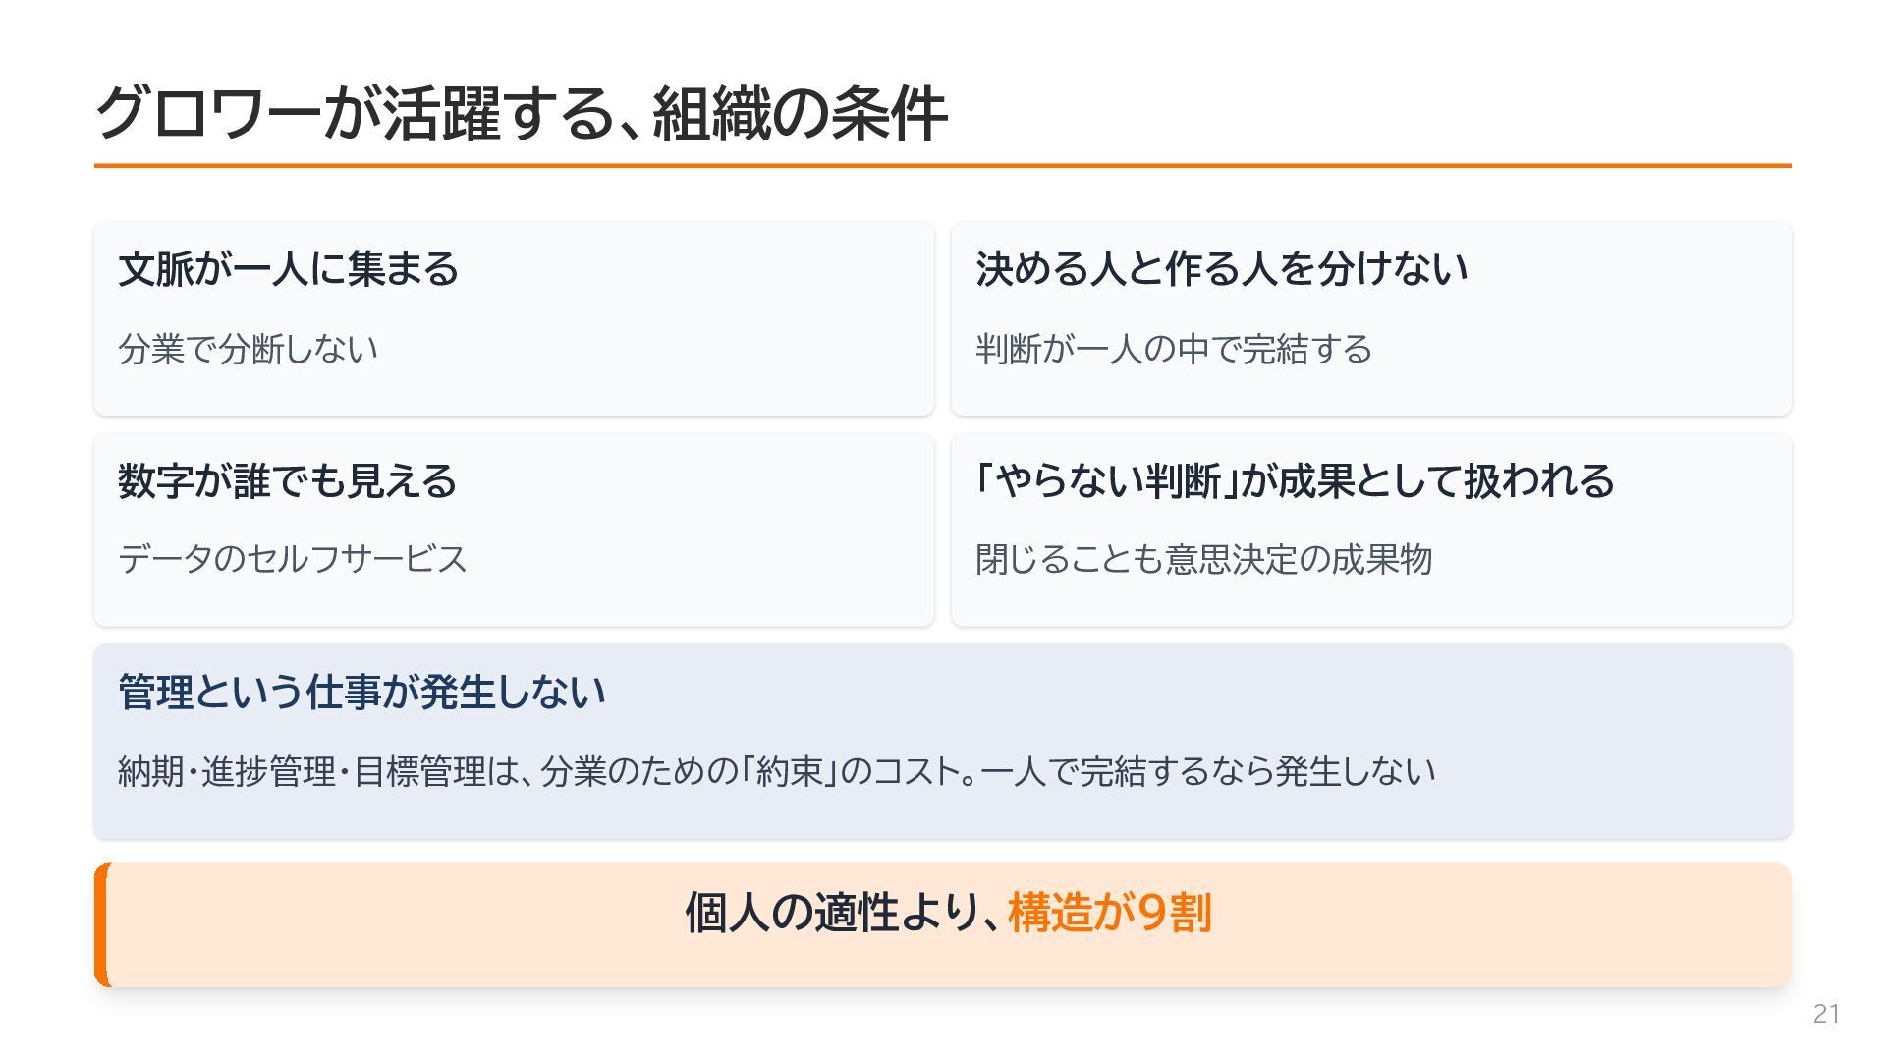Viewport: 1886px width, 1061px height.
Task: Click the subtitle 分業で分断しない
Action: pos(248,349)
